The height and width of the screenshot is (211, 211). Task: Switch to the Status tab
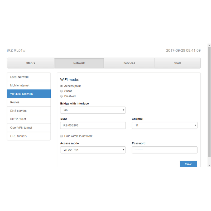pyautogui.click(x=31, y=63)
